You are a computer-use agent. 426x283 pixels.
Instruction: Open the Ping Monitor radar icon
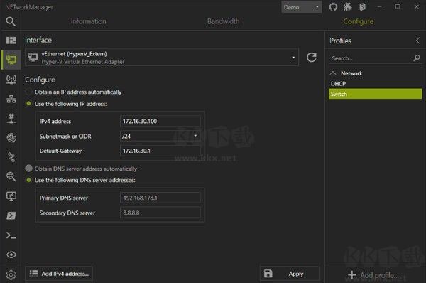[x=11, y=138]
